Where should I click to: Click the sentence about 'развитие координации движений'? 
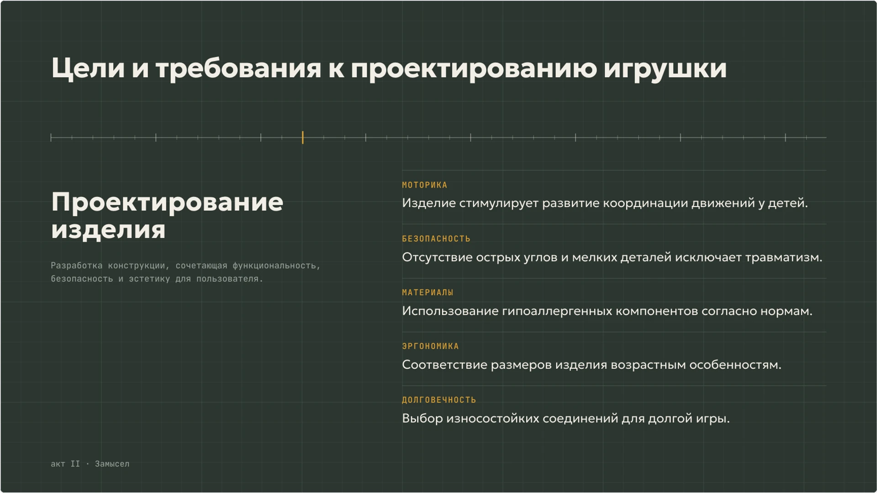coord(605,203)
